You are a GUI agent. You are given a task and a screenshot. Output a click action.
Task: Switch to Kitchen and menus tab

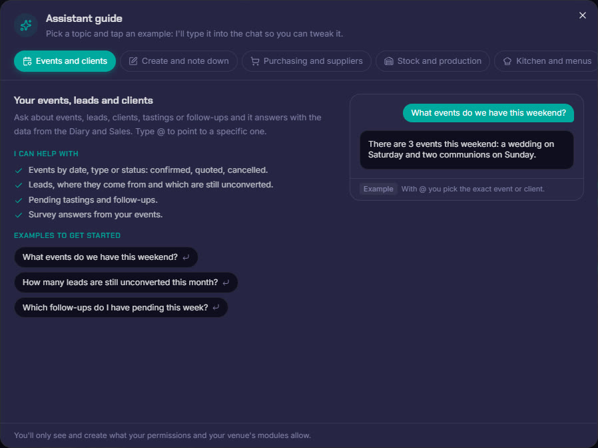[x=546, y=61]
